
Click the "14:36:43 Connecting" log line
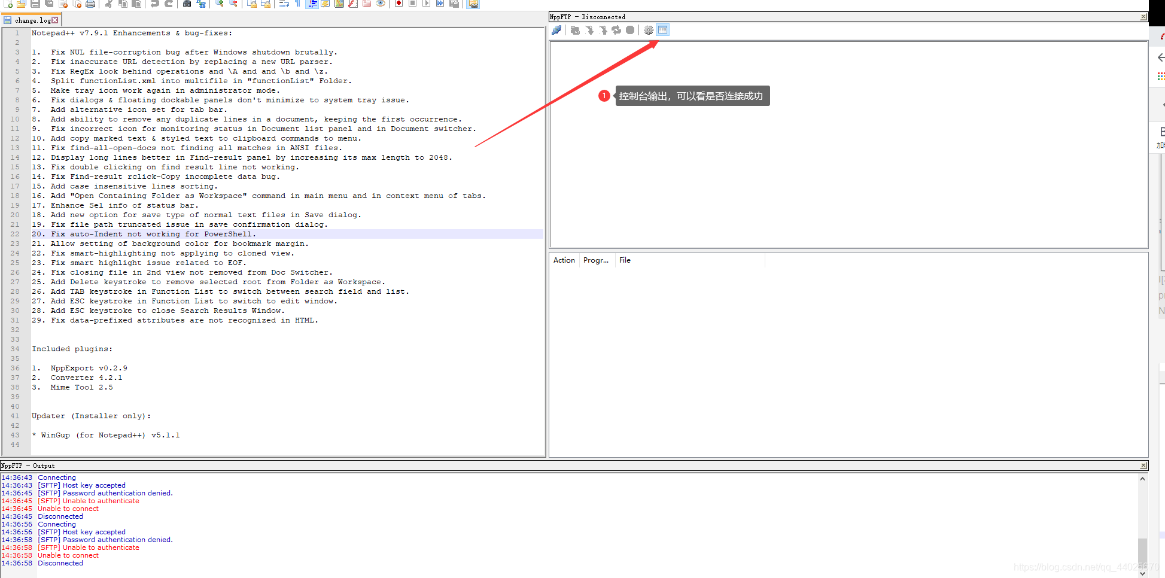tap(39, 477)
